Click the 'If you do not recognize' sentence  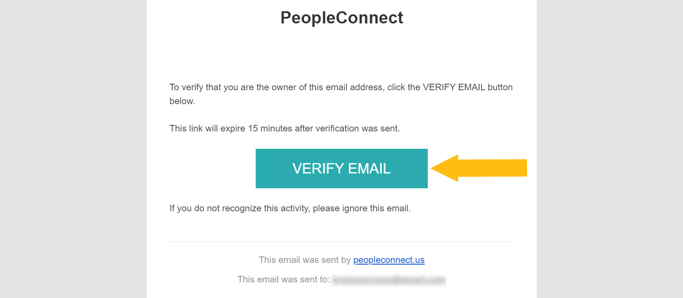pos(290,208)
